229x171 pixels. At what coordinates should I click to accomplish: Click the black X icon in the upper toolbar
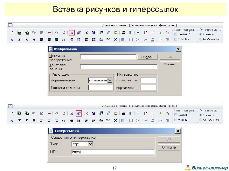115,40
